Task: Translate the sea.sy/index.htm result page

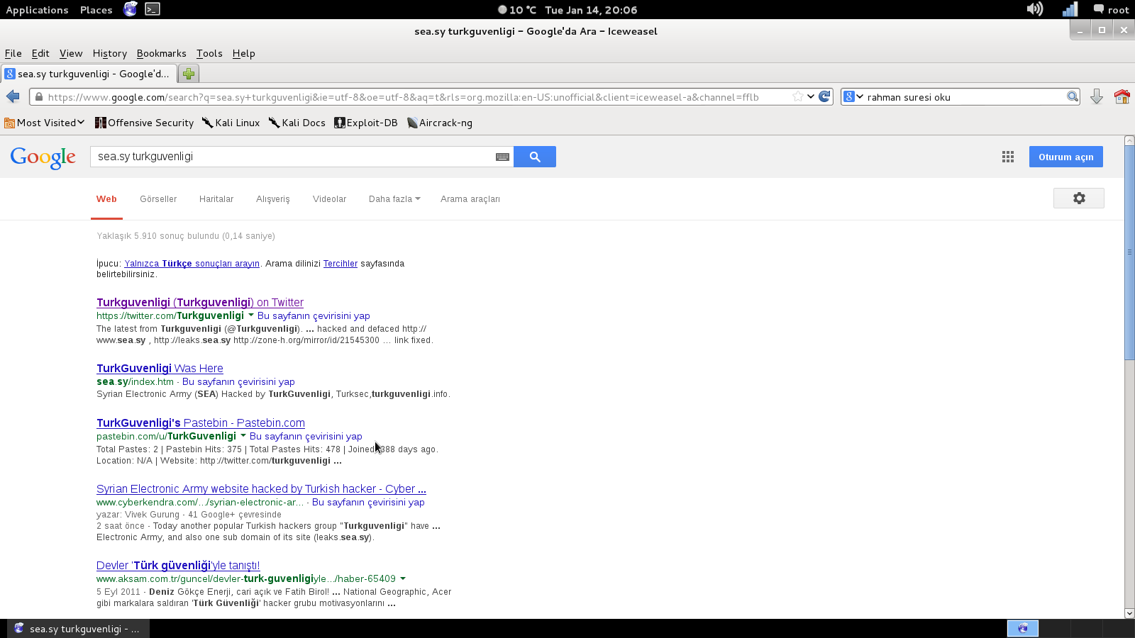Action: coord(238,381)
